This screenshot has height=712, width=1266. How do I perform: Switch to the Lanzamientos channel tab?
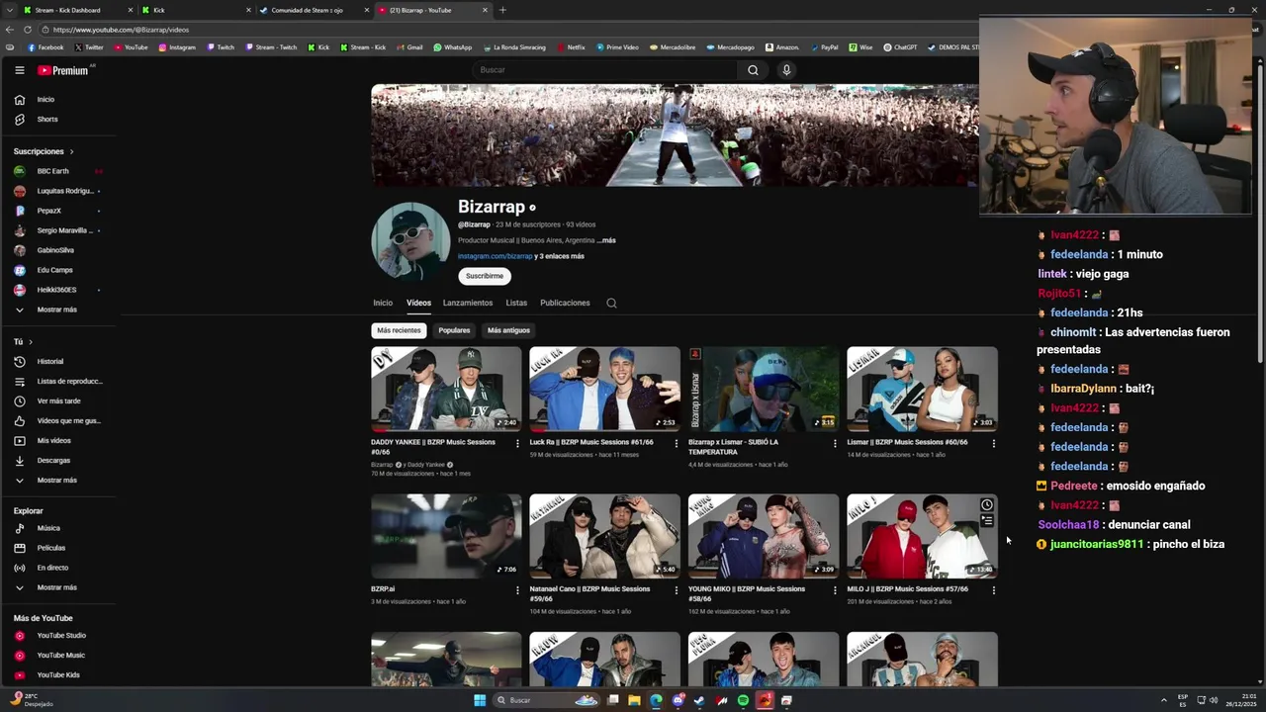468,303
